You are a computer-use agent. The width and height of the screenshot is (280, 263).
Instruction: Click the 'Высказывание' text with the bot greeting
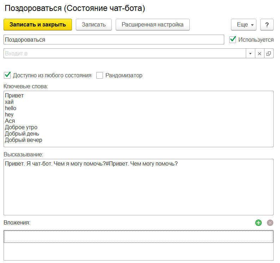[x=91, y=164]
